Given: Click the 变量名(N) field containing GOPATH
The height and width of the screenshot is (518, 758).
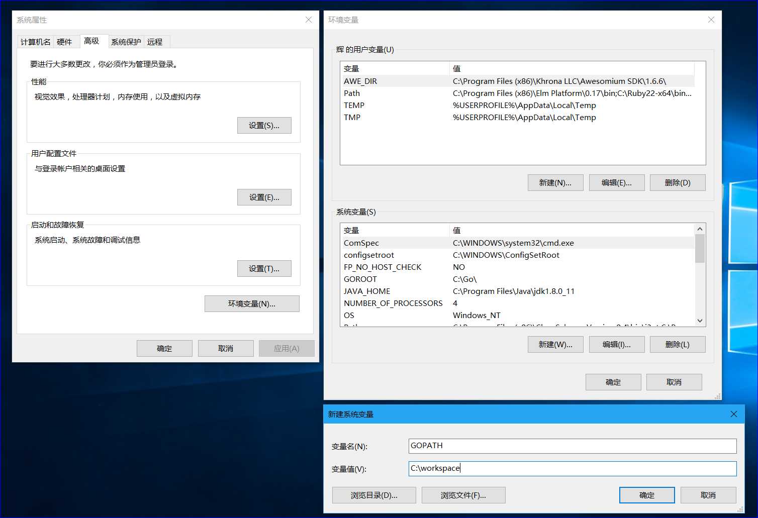Looking at the screenshot, I should pyautogui.click(x=573, y=446).
